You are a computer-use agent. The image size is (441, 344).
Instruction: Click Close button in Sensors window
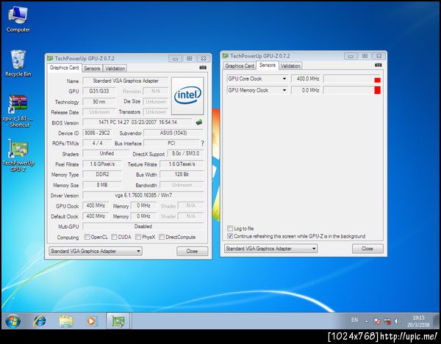(367, 249)
